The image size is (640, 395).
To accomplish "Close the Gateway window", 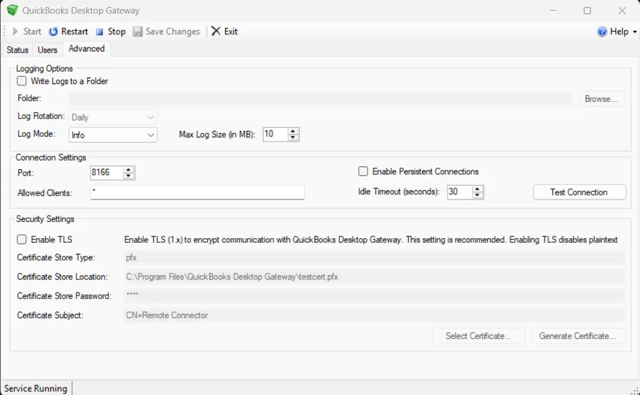I will (x=622, y=11).
